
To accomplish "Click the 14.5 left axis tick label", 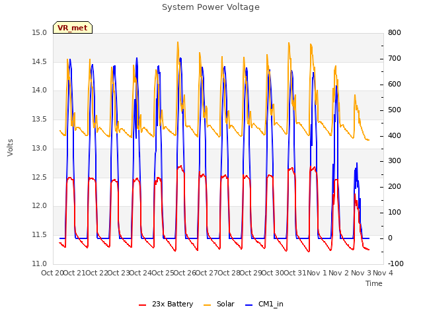I will [x=40, y=61].
